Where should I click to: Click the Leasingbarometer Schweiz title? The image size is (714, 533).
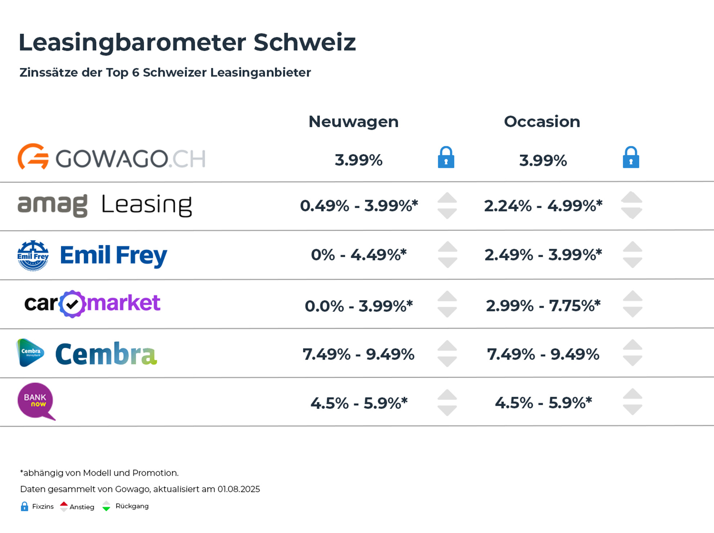(x=187, y=42)
